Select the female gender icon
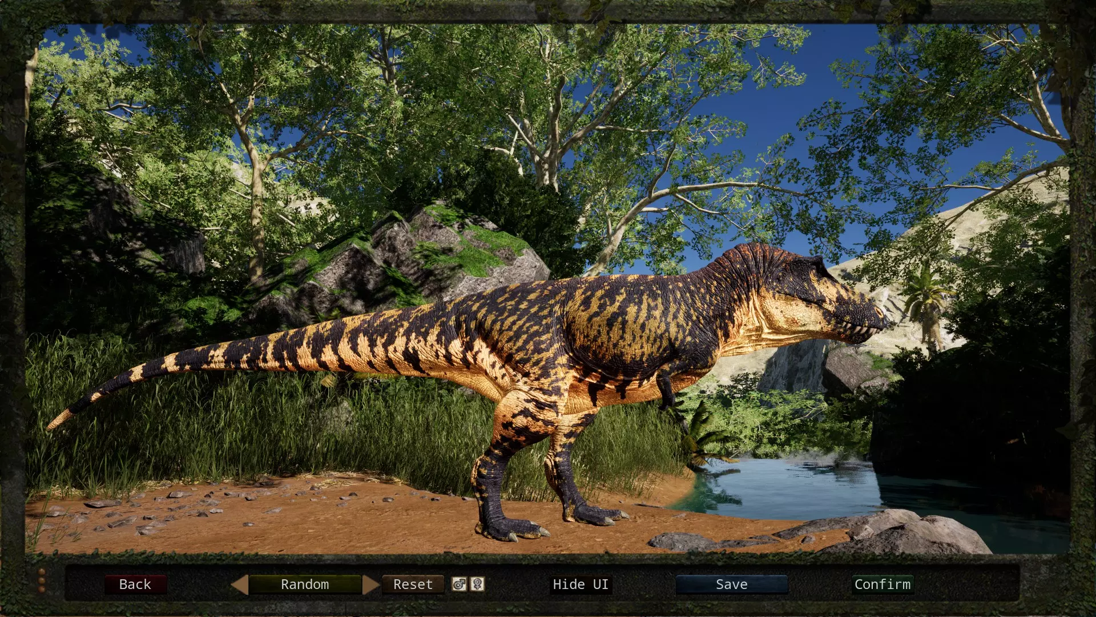The width and height of the screenshot is (1096, 617). 478,584
